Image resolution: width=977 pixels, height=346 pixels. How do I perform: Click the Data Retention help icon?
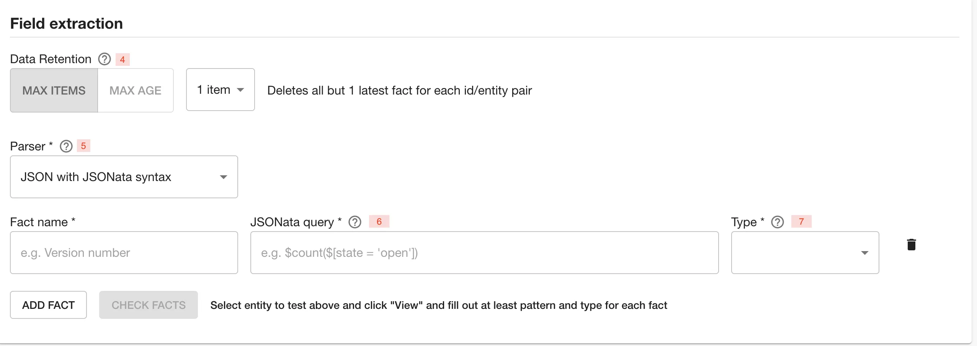tap(105, 59)
